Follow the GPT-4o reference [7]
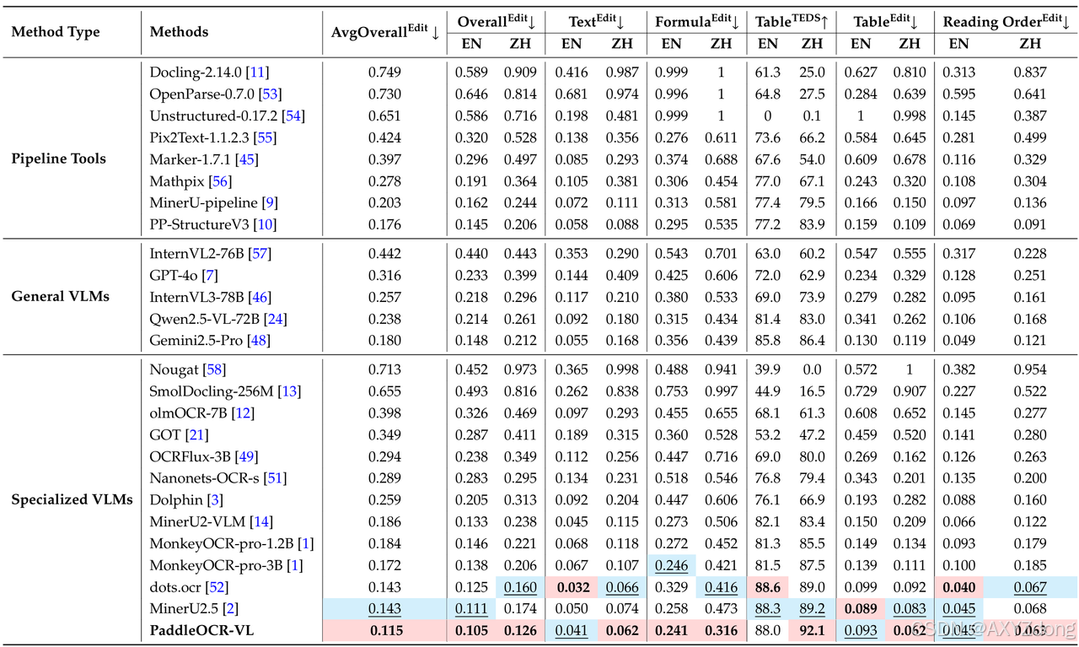The width and height of the screenshot is (1079, 647). [209, 276]
